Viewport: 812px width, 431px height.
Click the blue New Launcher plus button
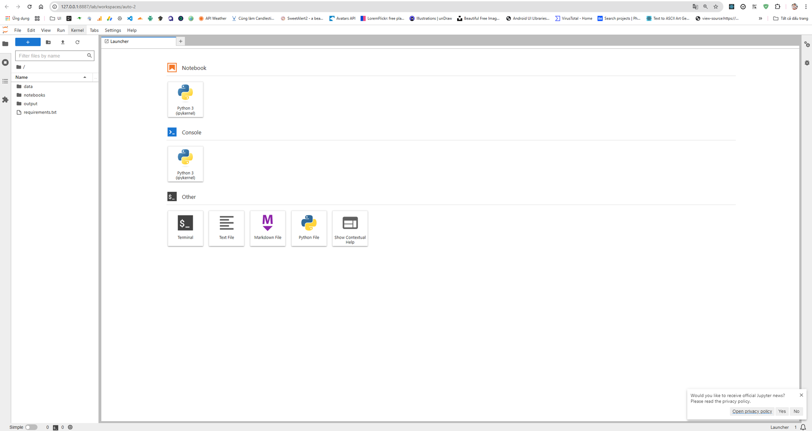coord(28,42)
